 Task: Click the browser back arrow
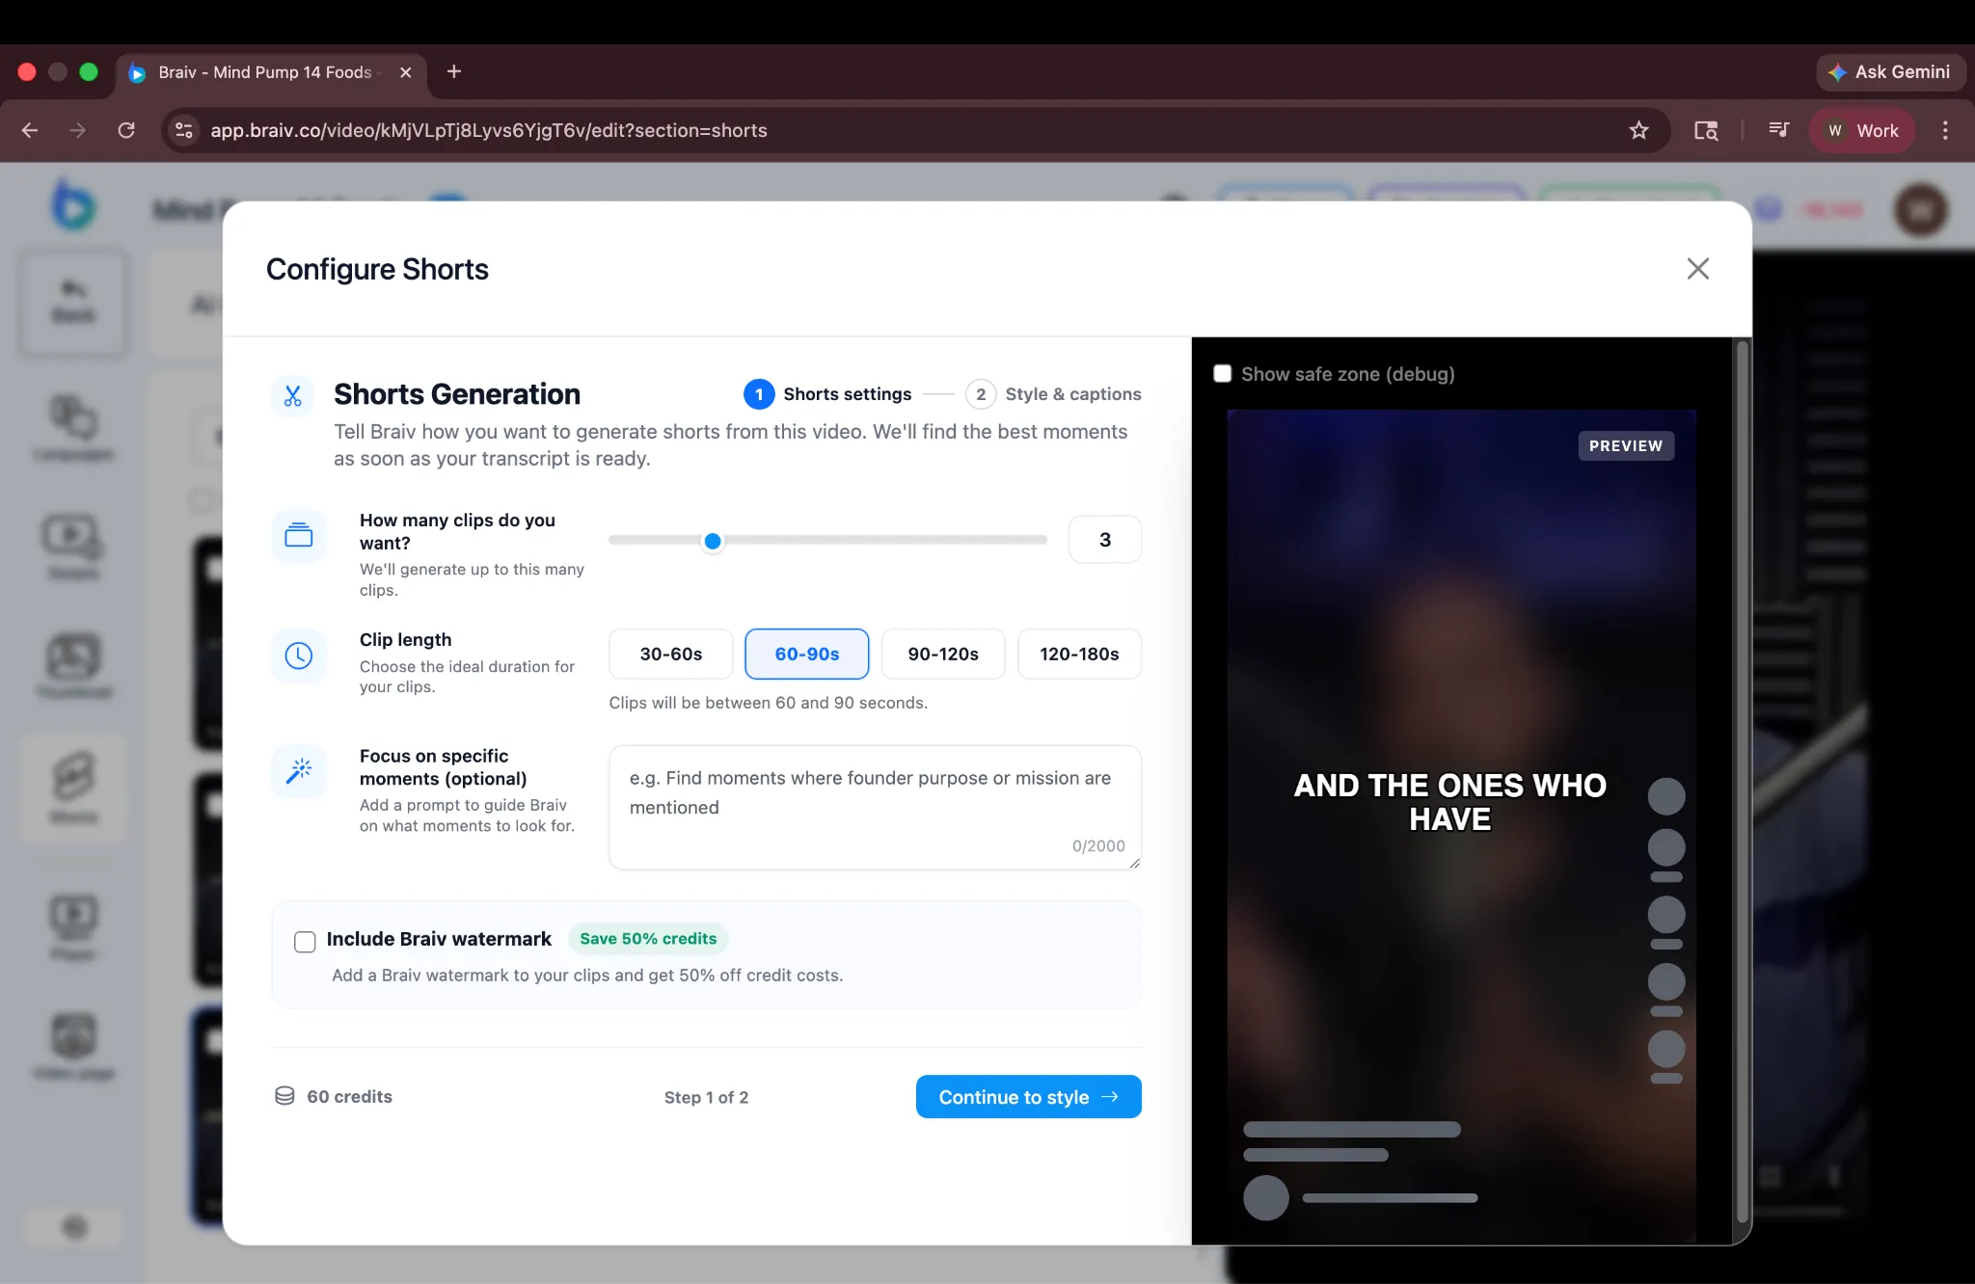pyautogui.click(x=30, y=130)
